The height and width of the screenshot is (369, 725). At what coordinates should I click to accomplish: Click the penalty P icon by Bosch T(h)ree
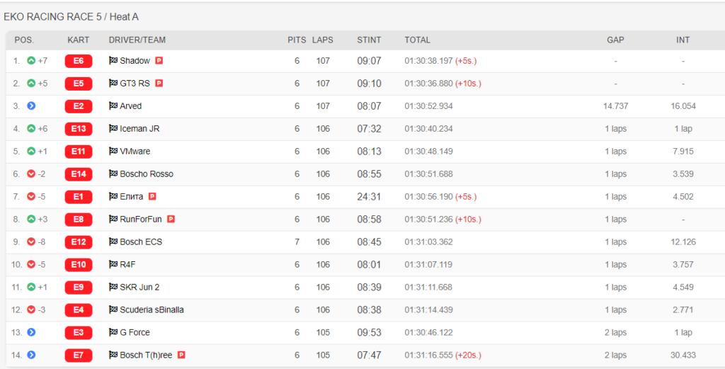point(181,355)
